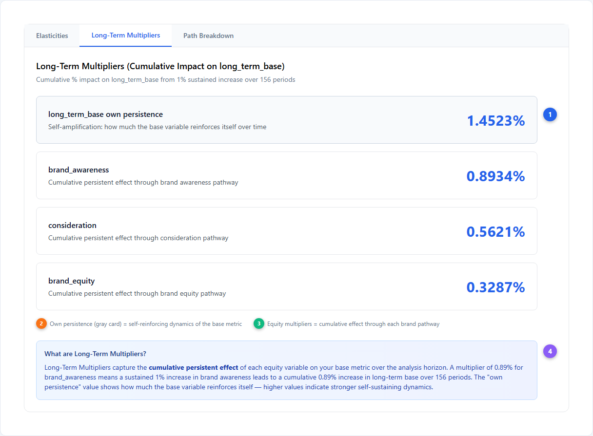Select the 0.8934% value
The image size is (593, 436).
point(496,176)
